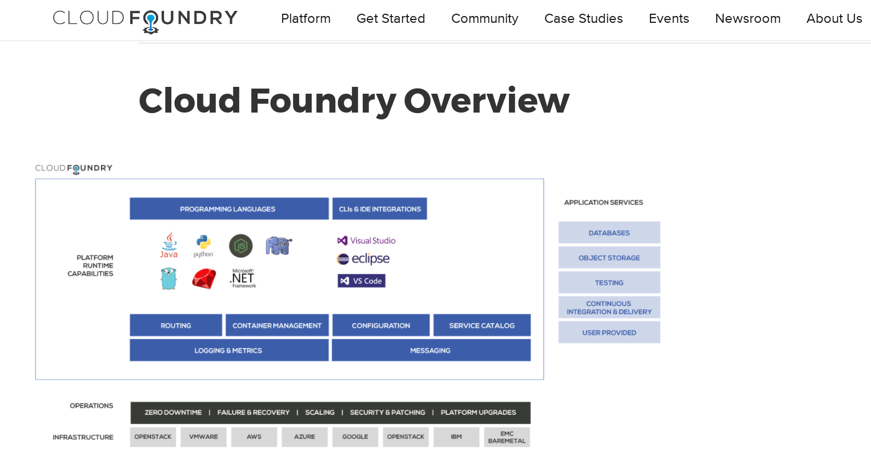Click the VMware infrastructure box
Image resolution: width=871 pixels, height=464 pixels.
coord(203,437)
